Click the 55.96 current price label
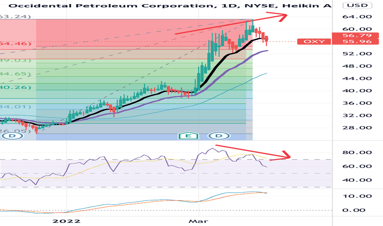Viewport: 383px width, 226px height. (x=358, y=42)
